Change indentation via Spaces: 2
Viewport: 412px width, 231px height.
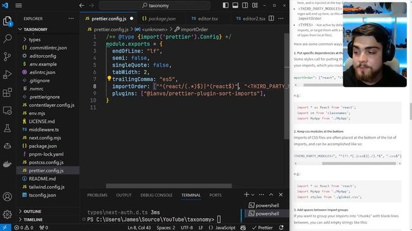click(166, 228)
